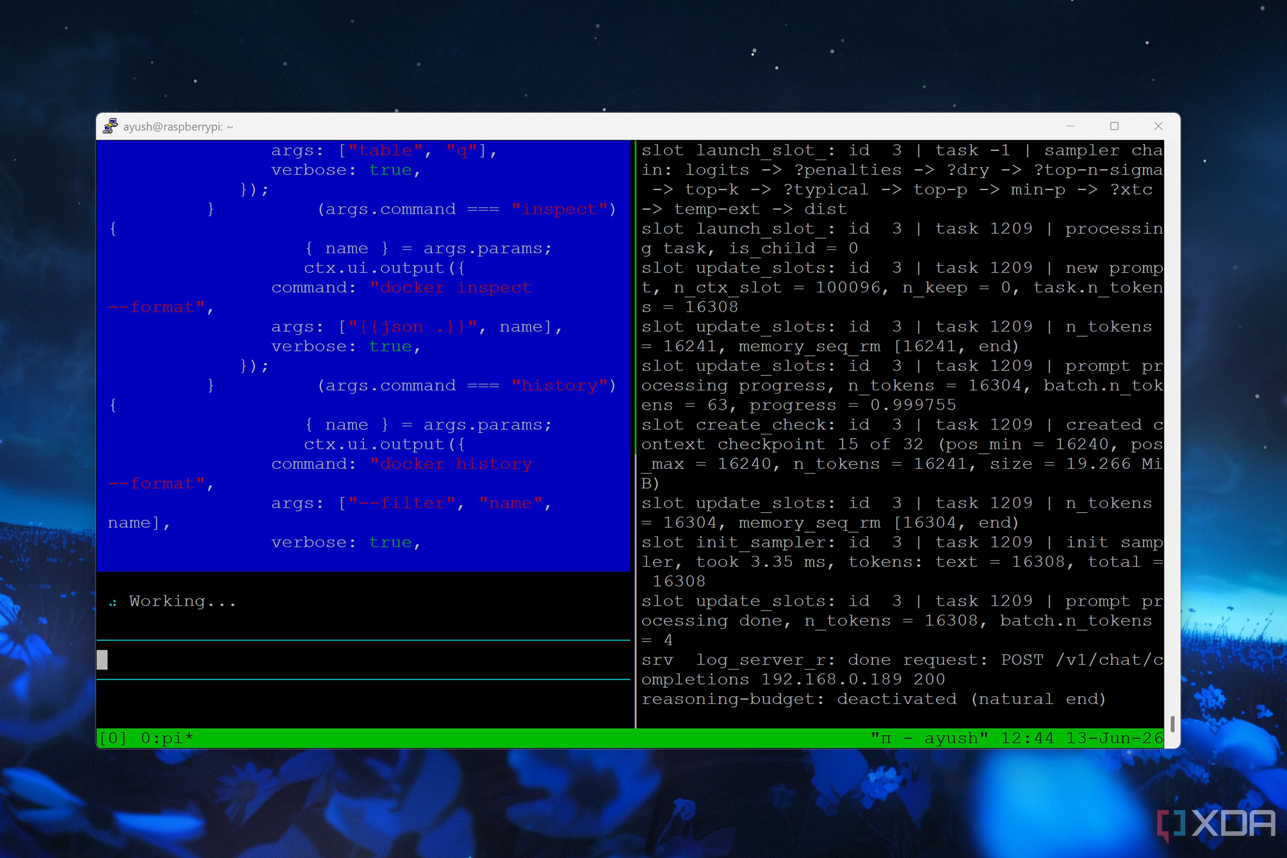The height and width of the screenshot is (858, 1287).
Task: Click the 'args: ["table", "q"],' line
Action: 384,150
